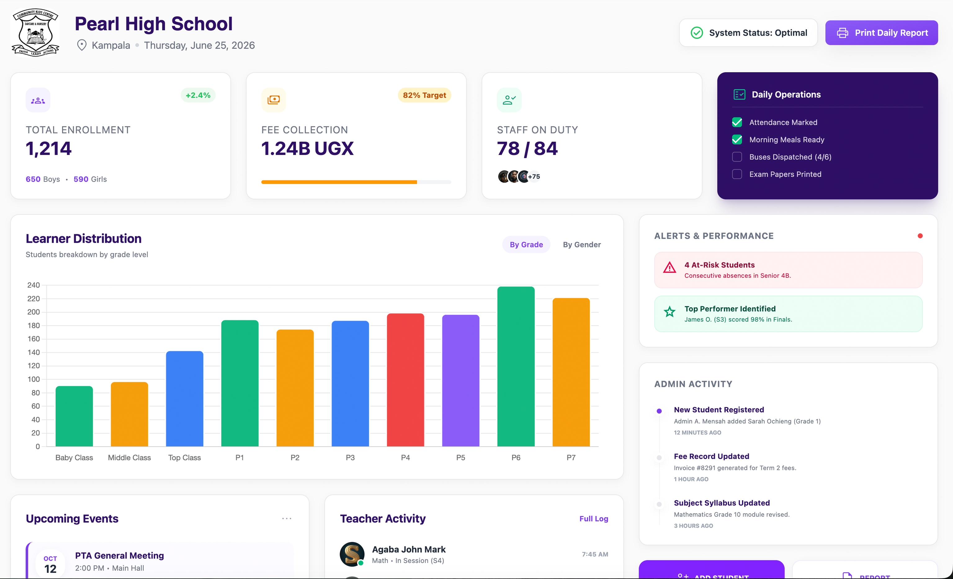Switch chart to By Gender tab
This screenshot has height=579, width=953.
582,245
